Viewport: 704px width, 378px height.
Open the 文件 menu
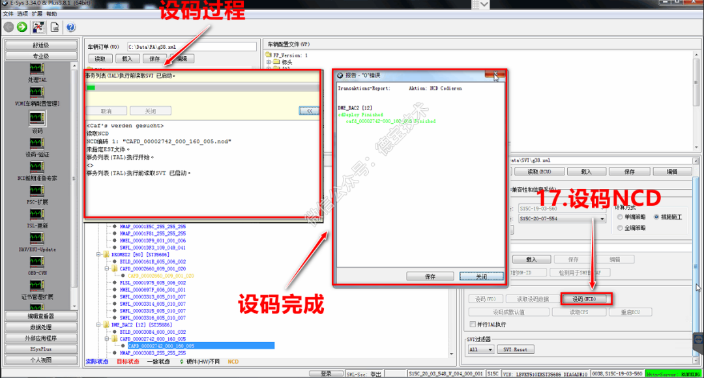coord(8,14)
